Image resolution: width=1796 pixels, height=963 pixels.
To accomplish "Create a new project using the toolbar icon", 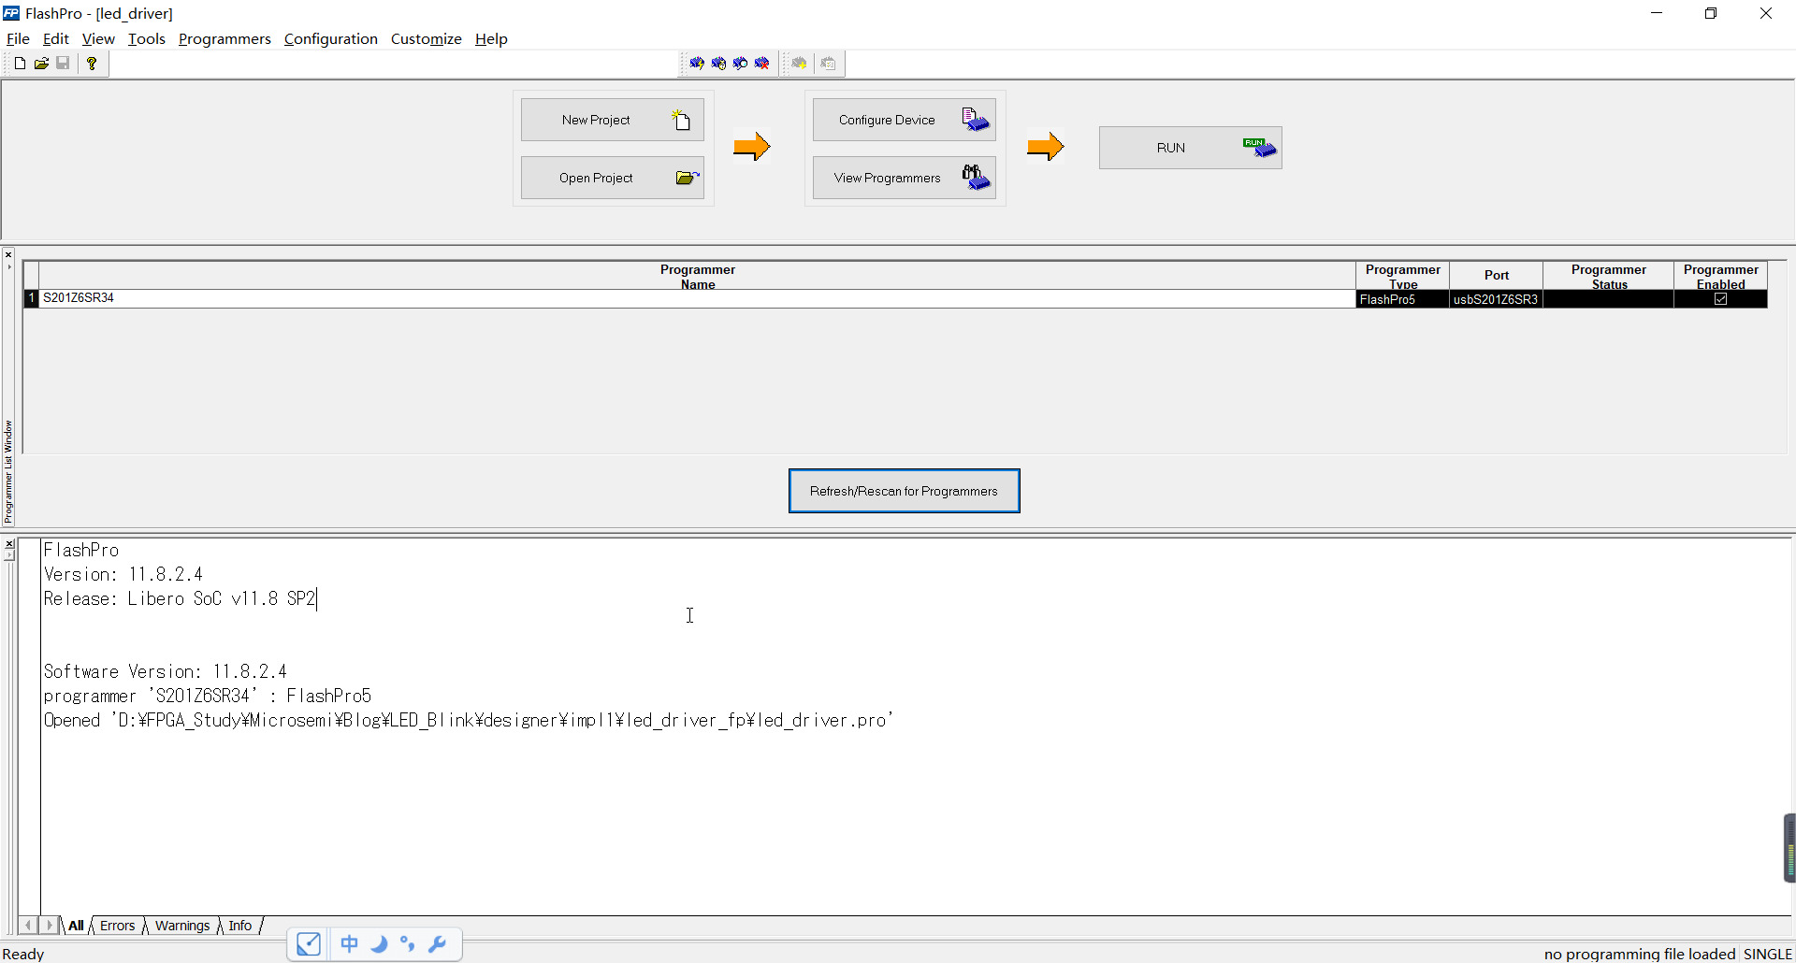I will [x=19, y=63].
